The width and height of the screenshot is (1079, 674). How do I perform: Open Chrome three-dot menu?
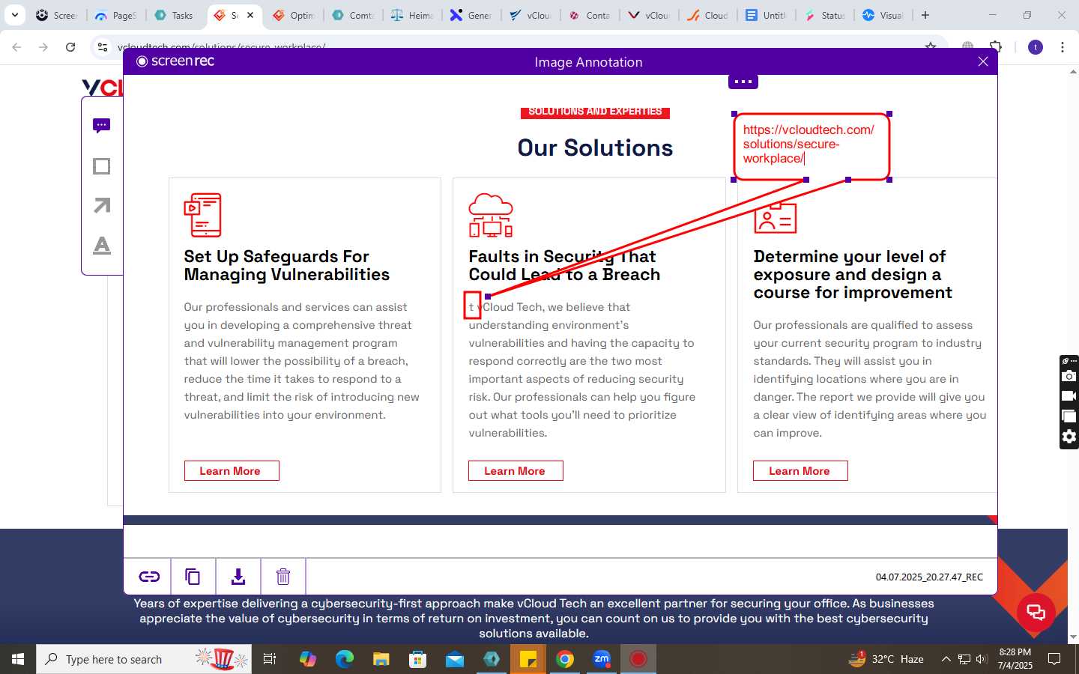click(x=1063, y=47)
